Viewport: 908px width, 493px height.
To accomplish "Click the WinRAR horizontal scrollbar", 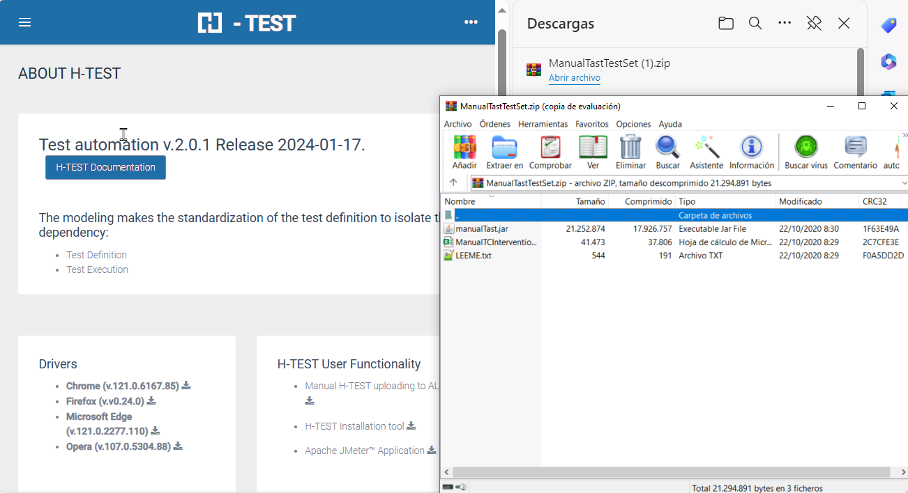I will click(669, 471).
